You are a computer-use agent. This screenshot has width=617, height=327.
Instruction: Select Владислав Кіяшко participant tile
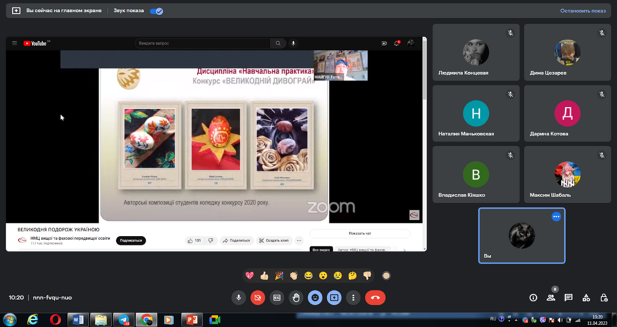point(476,174)
